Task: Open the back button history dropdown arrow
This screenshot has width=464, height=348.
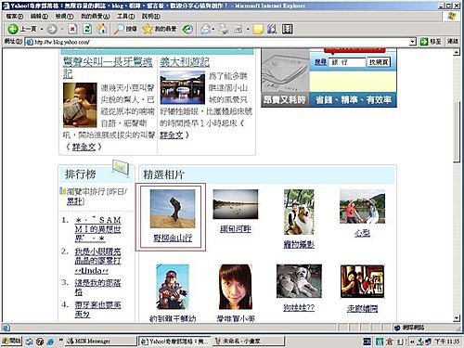Action: tap(42, 29)
